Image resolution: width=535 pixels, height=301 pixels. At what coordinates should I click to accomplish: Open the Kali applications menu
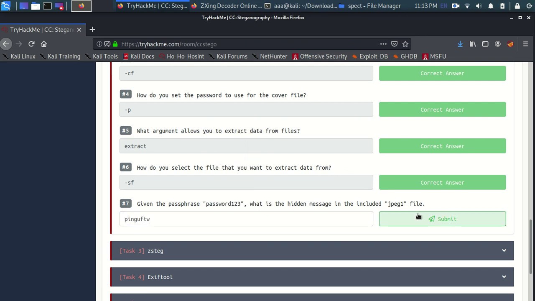(6, 6)
